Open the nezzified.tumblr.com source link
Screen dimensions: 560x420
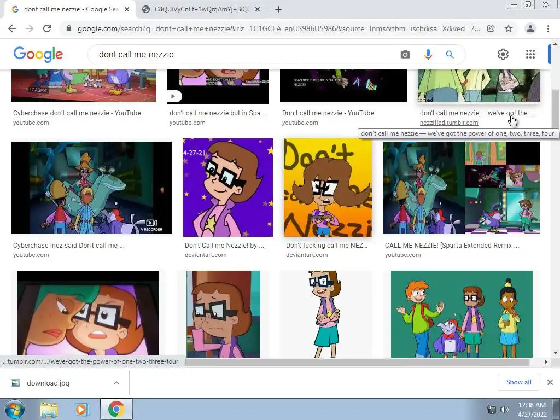click(449, 122)
